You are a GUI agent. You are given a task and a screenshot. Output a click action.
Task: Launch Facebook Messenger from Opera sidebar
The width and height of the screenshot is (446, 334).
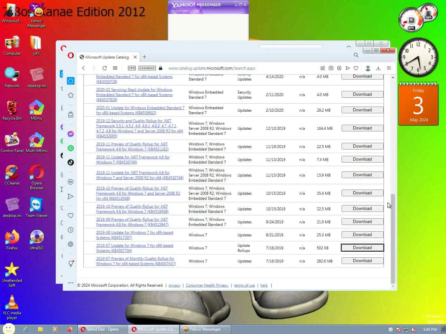71,134
